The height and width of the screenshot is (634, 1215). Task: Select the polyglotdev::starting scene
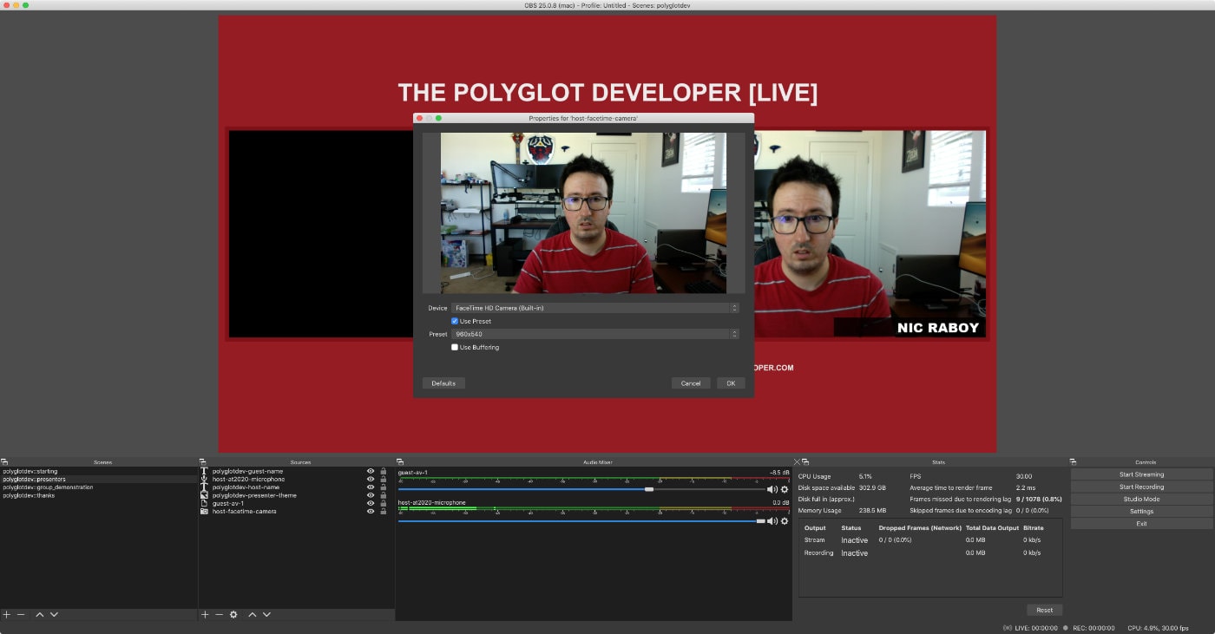click(x=99, y=471)
